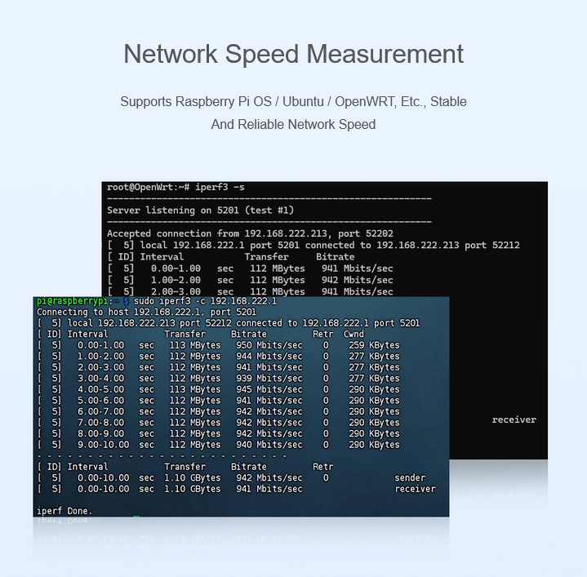This screenshot has height=577, width=587.
Task: Click the '950 Mbits/sec' bitrate value
Action: [269, 345]
